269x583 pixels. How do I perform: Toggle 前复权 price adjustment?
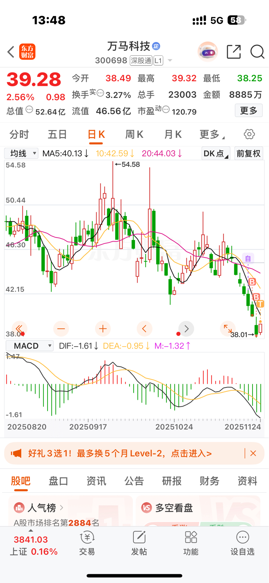tap(248, 153)
